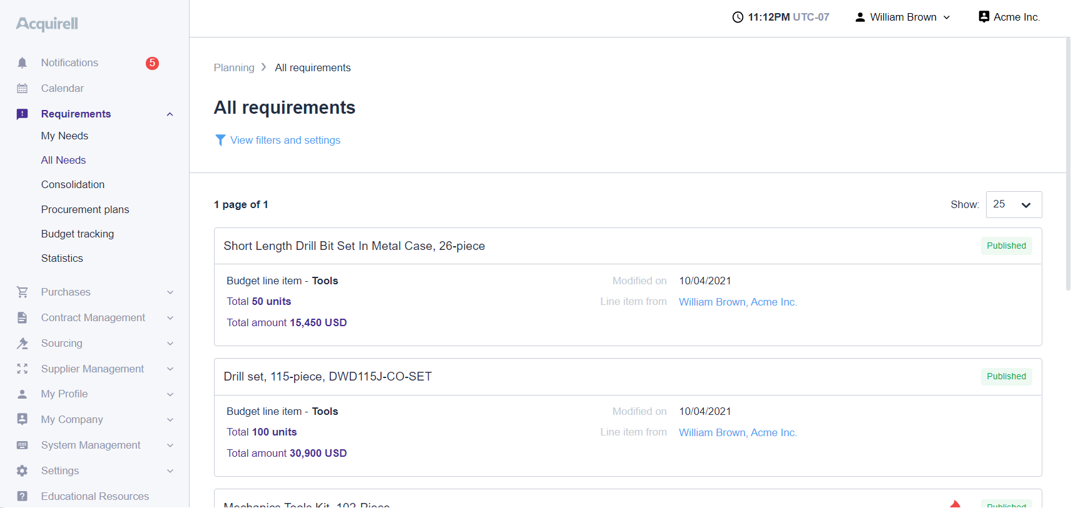The width and height of the screenshot is (1078, 508).
Task: Collapse the Requirements menu chevron
Action: (170, 114)
